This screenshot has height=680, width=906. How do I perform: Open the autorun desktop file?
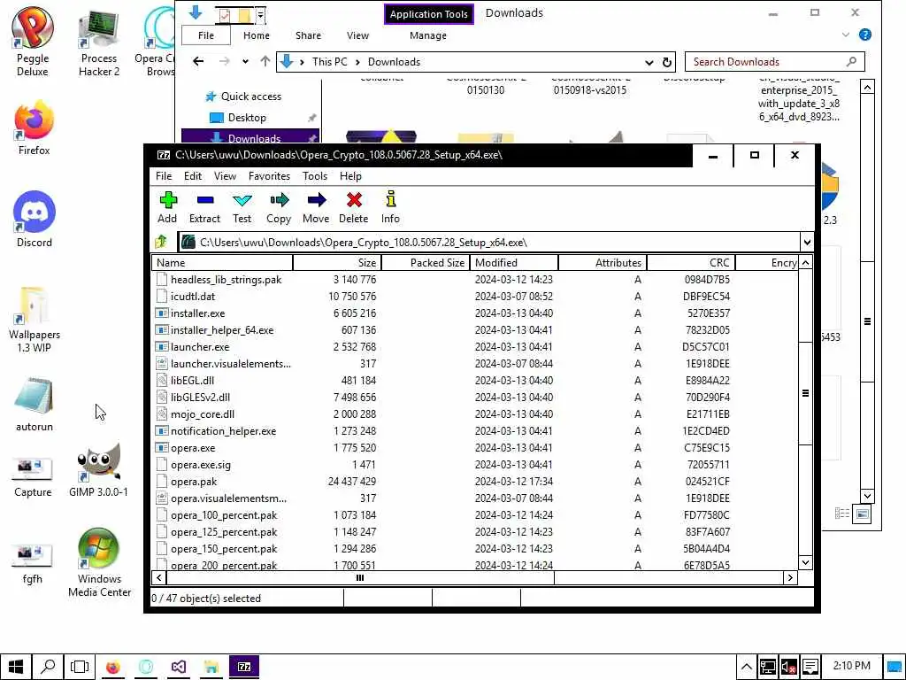click(35, 405)
